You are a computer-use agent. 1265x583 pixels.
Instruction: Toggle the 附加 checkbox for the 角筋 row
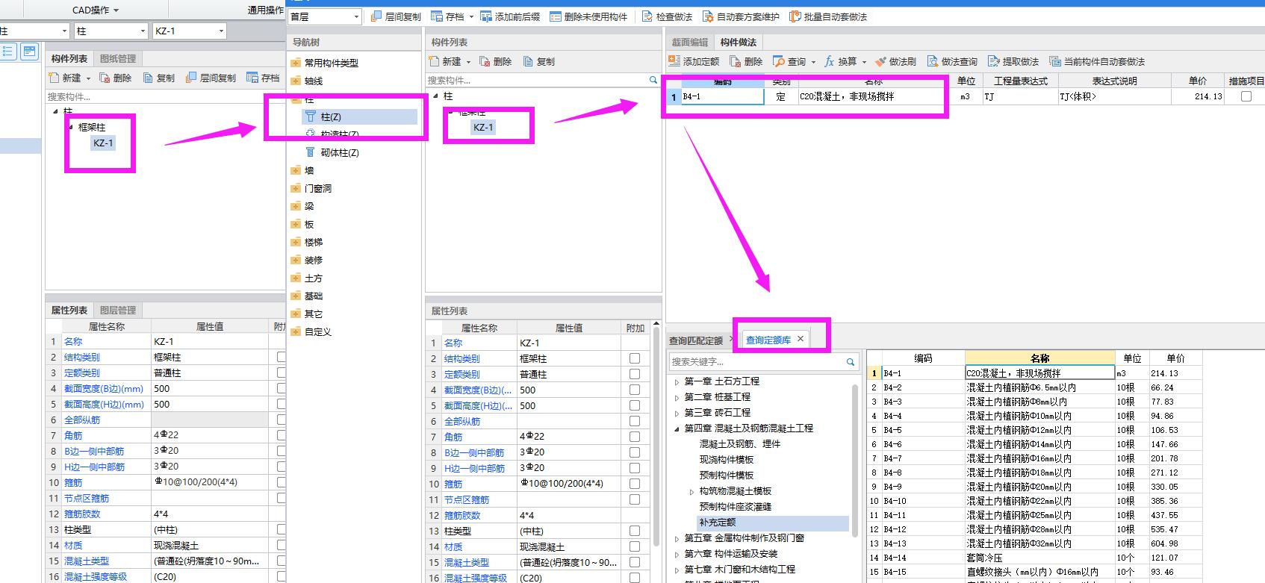[x=635, y=436]
